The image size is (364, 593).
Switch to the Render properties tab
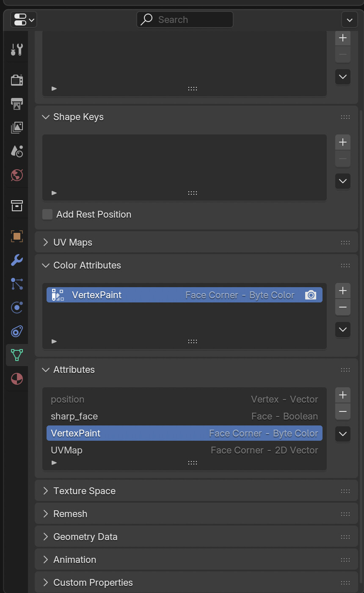[17, 80]
